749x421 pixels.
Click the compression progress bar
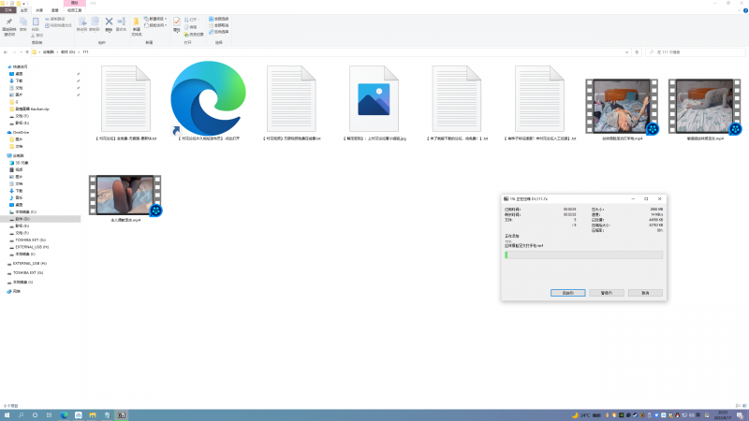click(x=583, y=254)
